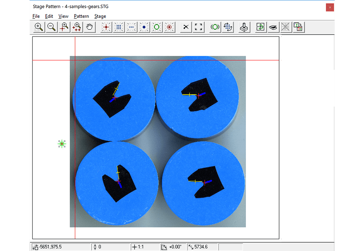Open the Pattern menu
The height and width of the screenshot is (251, 364).
(x=81, y=16)
